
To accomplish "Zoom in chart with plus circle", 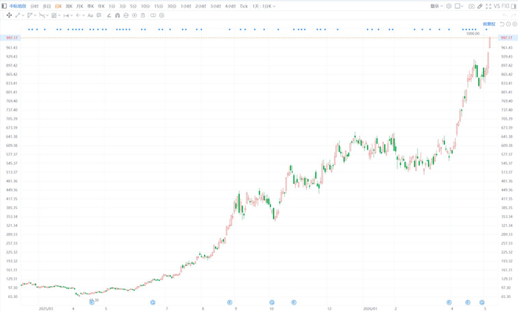I will [x=514, y=24].
